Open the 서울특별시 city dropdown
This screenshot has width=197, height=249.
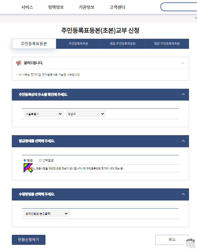click(43, 114)
